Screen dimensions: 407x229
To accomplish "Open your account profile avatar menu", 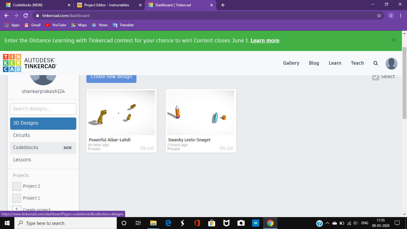I will pyautogui.click(x=391, y=63).
